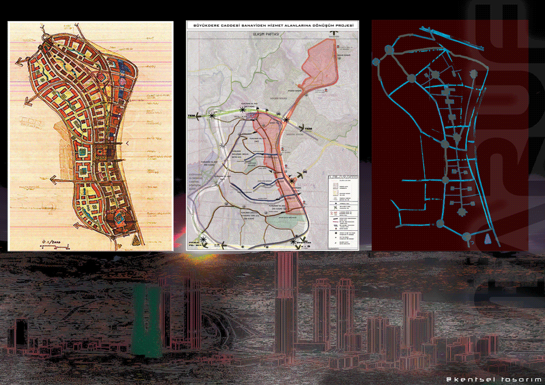The image size is (545, 385).
Task: Click the blue triangle in road diagram
Action: [x=489, y=240]
